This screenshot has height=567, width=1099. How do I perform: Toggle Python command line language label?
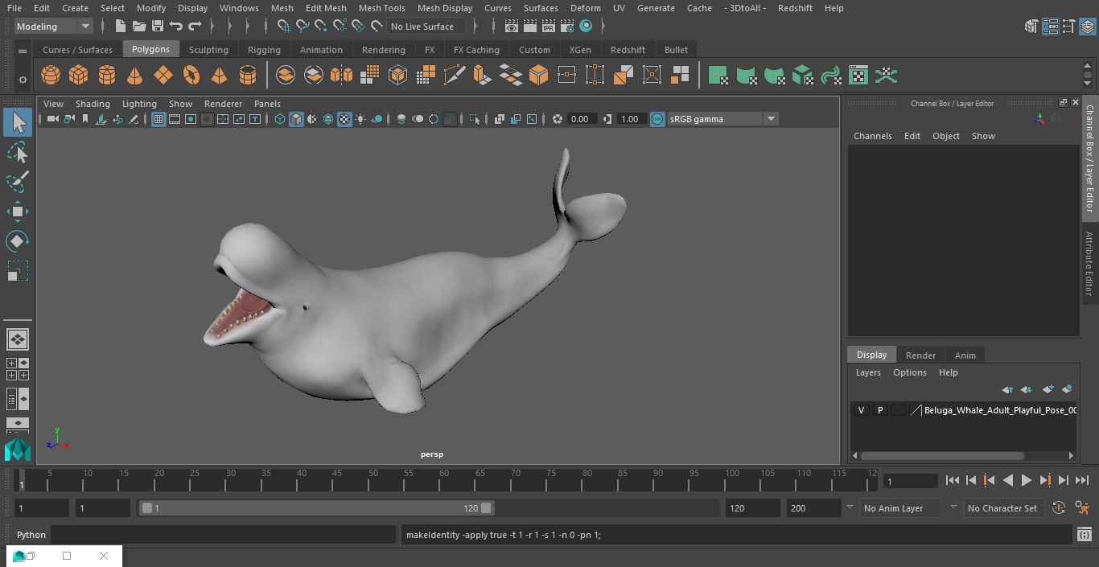pyautogui.click(x=31, y=535)
